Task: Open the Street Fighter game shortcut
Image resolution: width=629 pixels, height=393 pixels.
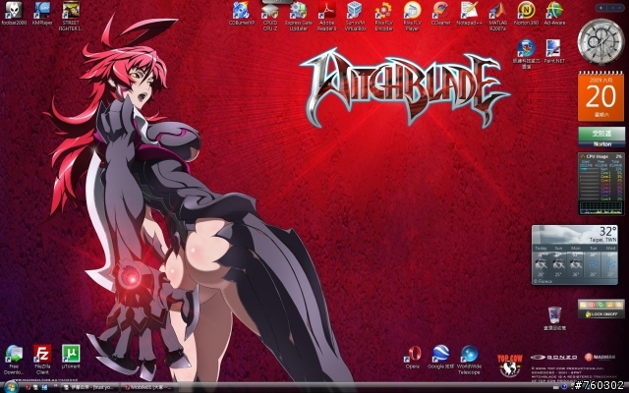Action: [x=71, y=16]
